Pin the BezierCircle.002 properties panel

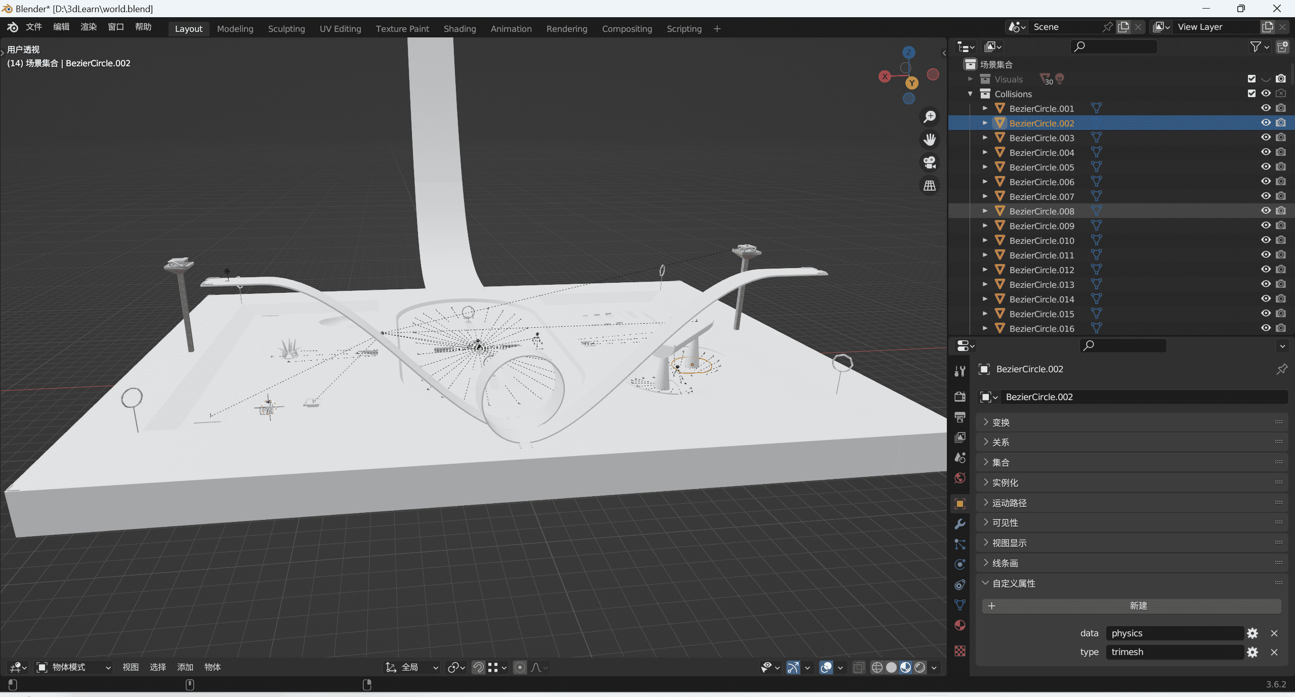coord(1281,369)
